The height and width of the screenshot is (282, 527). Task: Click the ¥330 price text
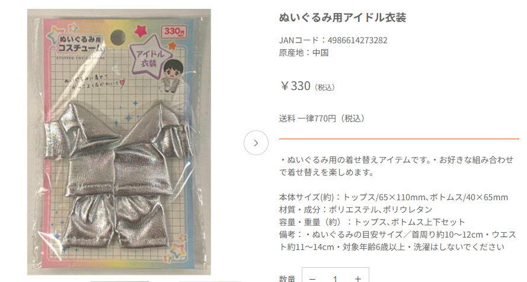coord(295,86)
